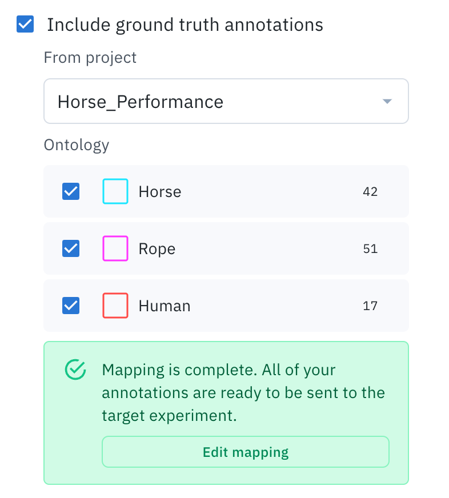Click the Include ground truth annotations label
The width and height of the screenshot is (449, 498).
(x=185, y=25)
